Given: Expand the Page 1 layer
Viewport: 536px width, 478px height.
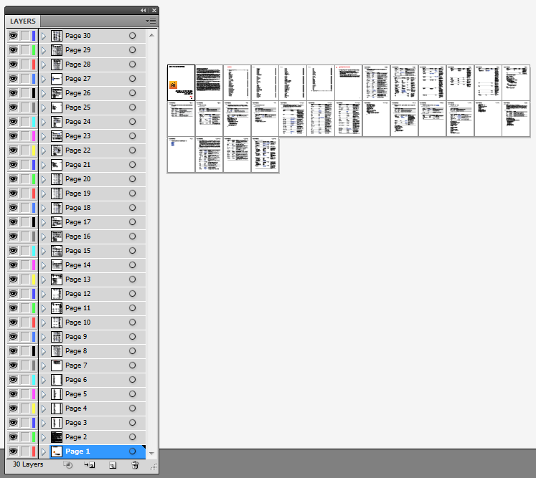Looking at the screenshot, I should [44, 451].
